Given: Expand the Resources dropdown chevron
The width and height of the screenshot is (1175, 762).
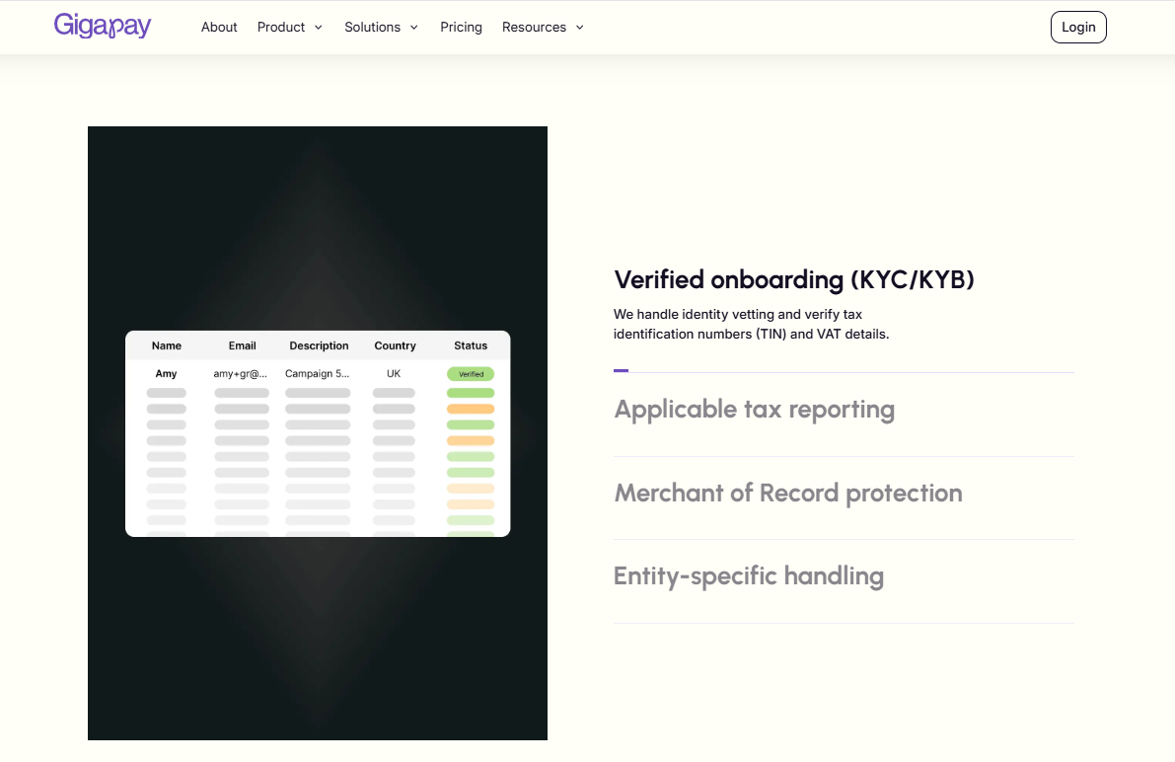Looking at the screenshot, I should pyautogui.click(x=579, y=28).
